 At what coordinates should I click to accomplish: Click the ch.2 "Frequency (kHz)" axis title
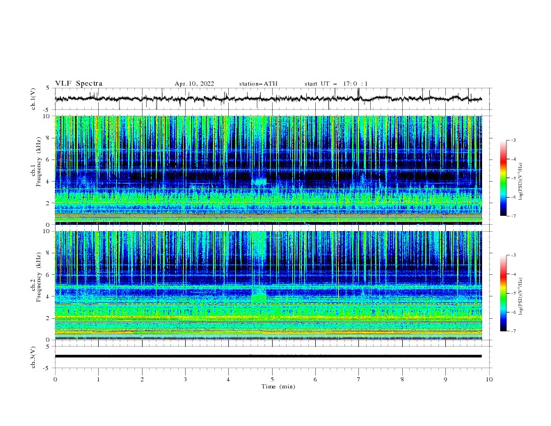[x=39, y=277]
